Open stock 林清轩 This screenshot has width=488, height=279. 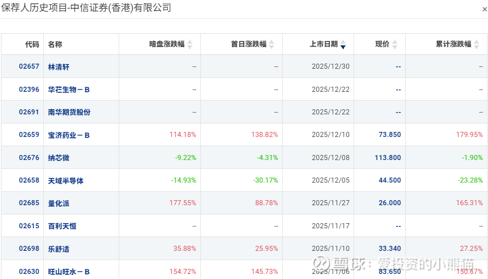point(59,67)
